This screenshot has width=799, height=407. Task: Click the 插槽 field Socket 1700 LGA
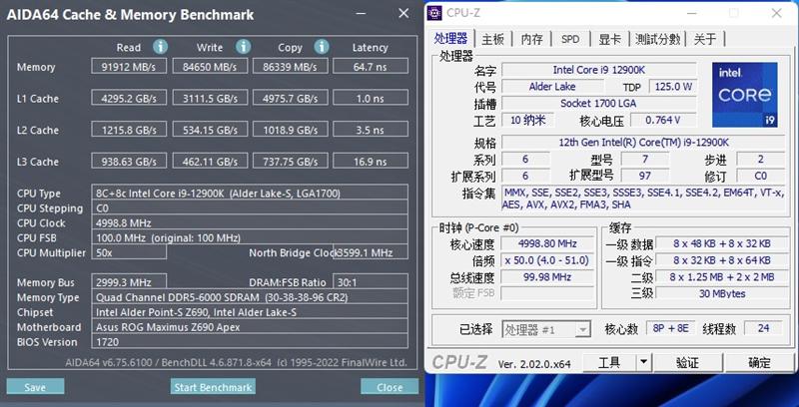[598, 104]
